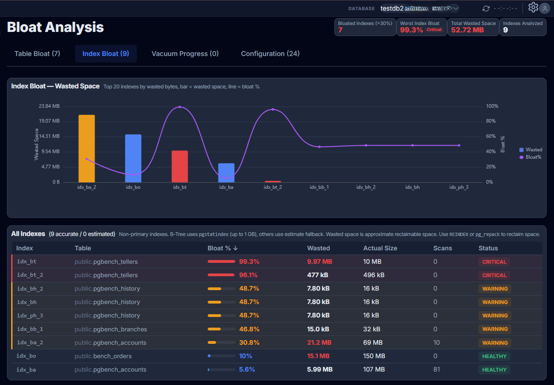This screenshot has height=385, width=554.
Task: Click the idx_bt bloat progress bar at 99.3%
Action: tap(221, 262)
